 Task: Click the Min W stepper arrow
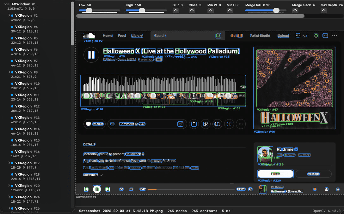pos(210,10)
